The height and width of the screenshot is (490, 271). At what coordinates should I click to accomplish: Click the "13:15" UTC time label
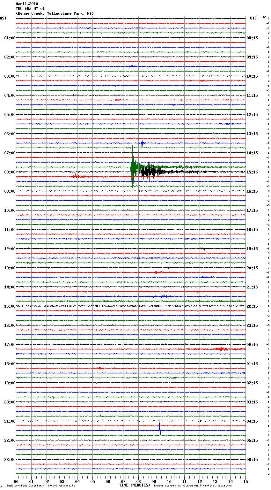coord(252,134)
